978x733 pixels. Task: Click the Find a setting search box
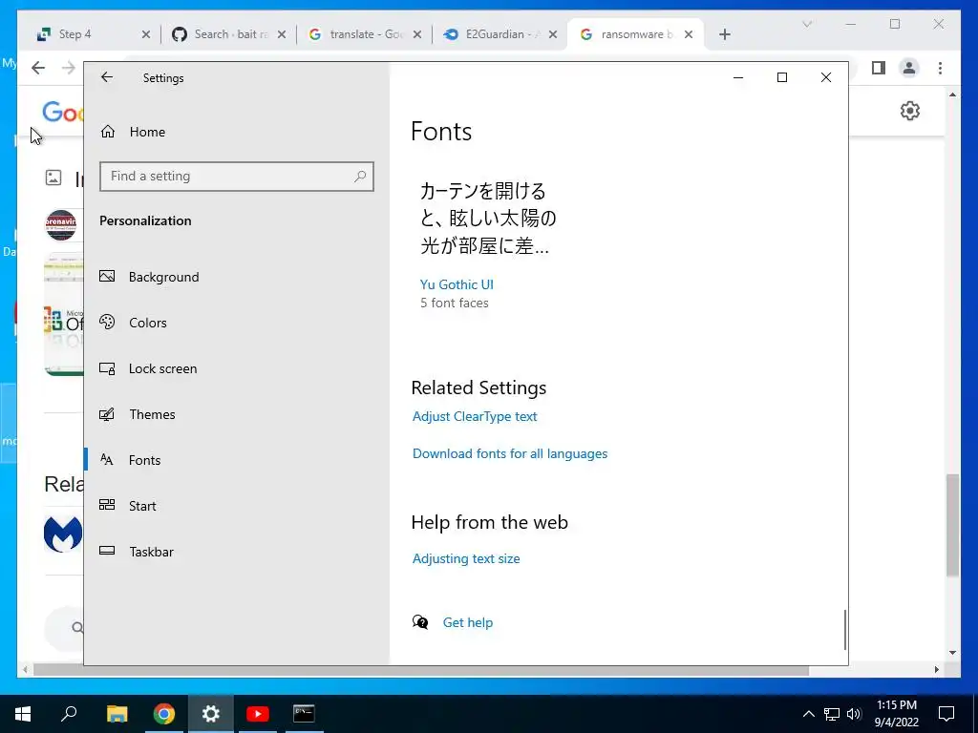pyautogui.click(x=237, y=177)
